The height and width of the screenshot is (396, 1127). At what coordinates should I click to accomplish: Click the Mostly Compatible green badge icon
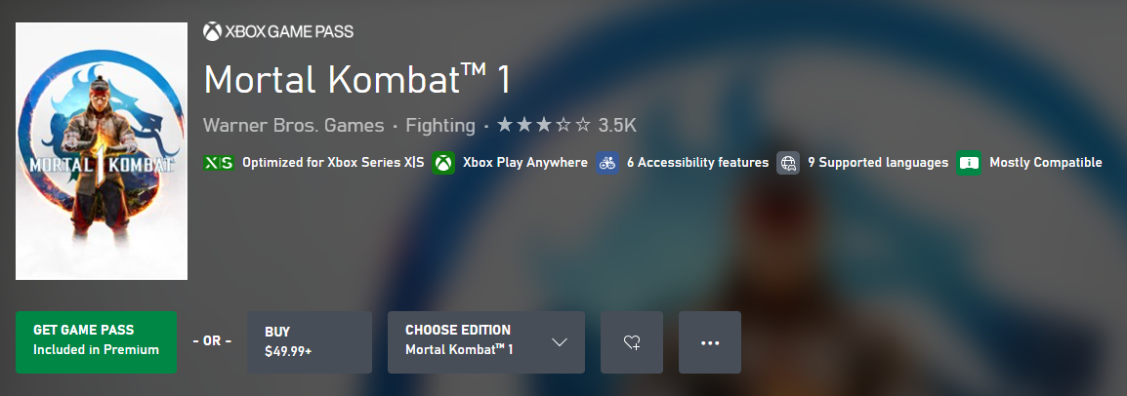coord(969,163)
